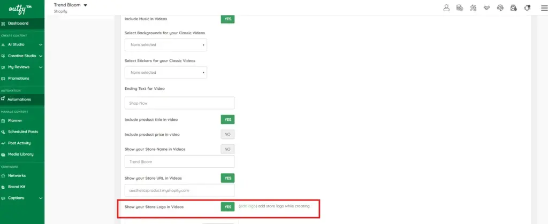Click the Shopify text under Trend Bloom
The image size is (548, 224).
tap(60, 12)
